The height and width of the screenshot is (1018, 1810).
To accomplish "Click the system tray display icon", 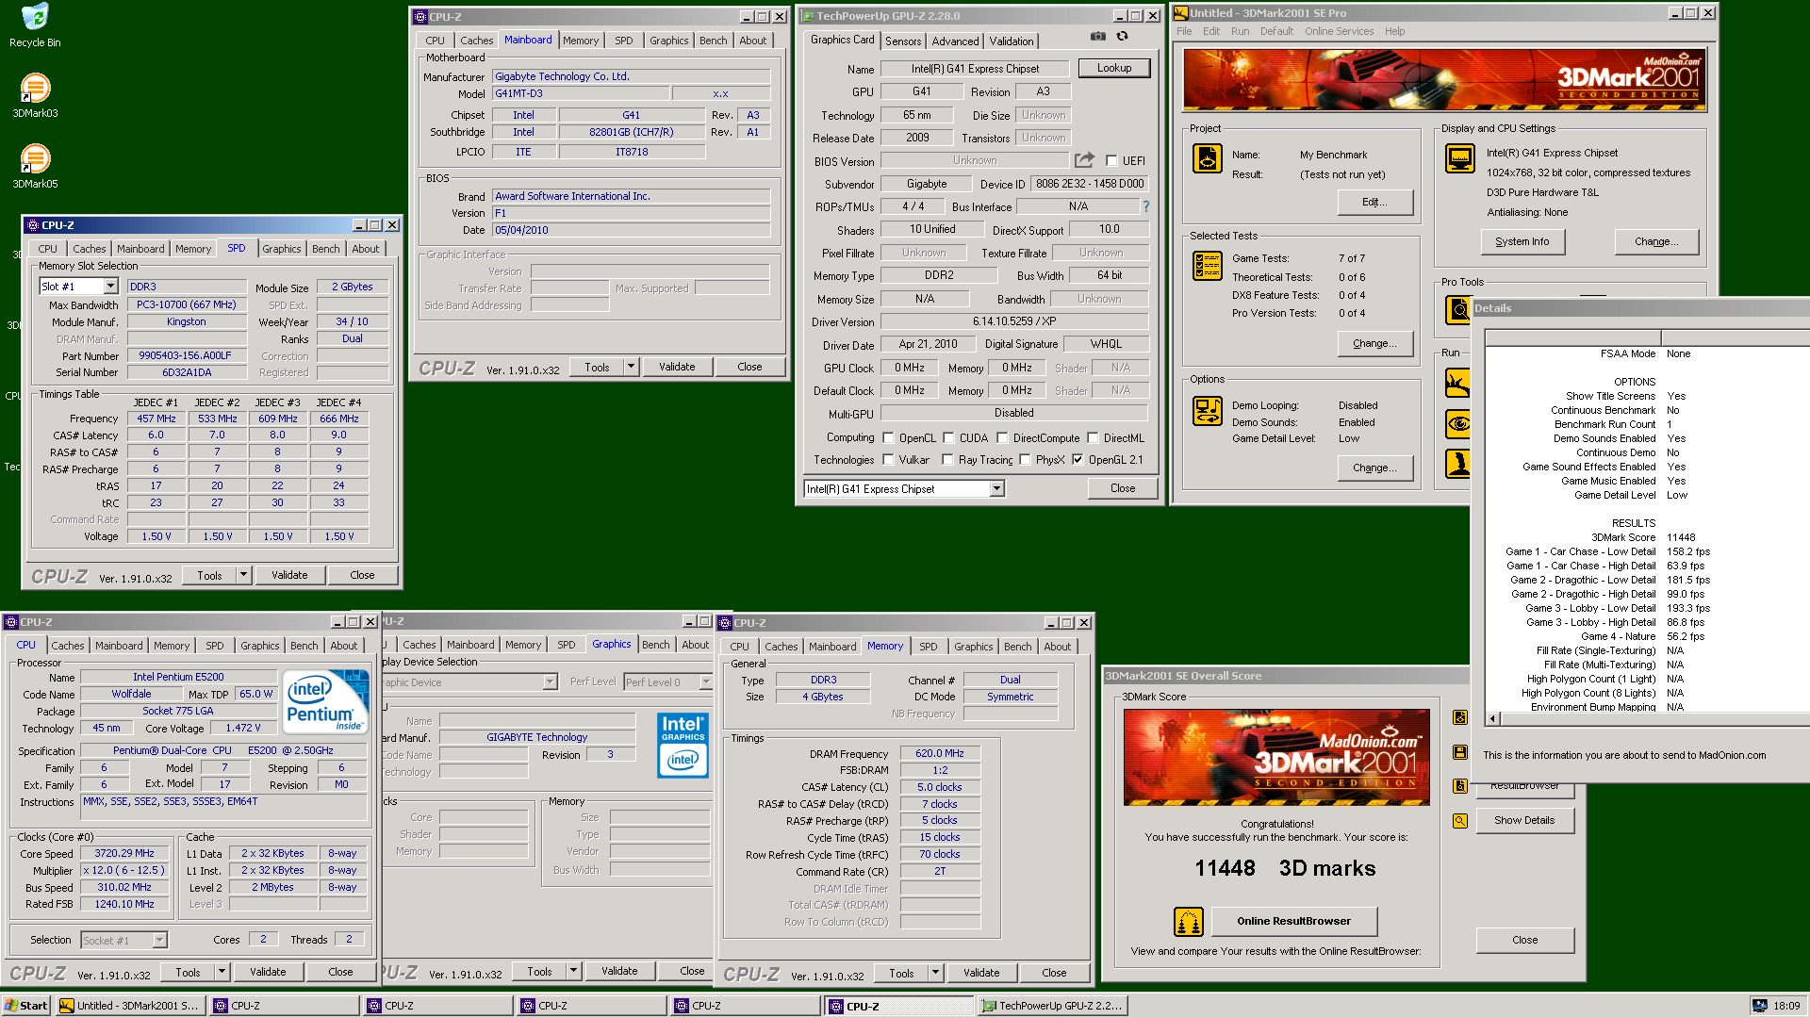I will click(1759, 1006).
